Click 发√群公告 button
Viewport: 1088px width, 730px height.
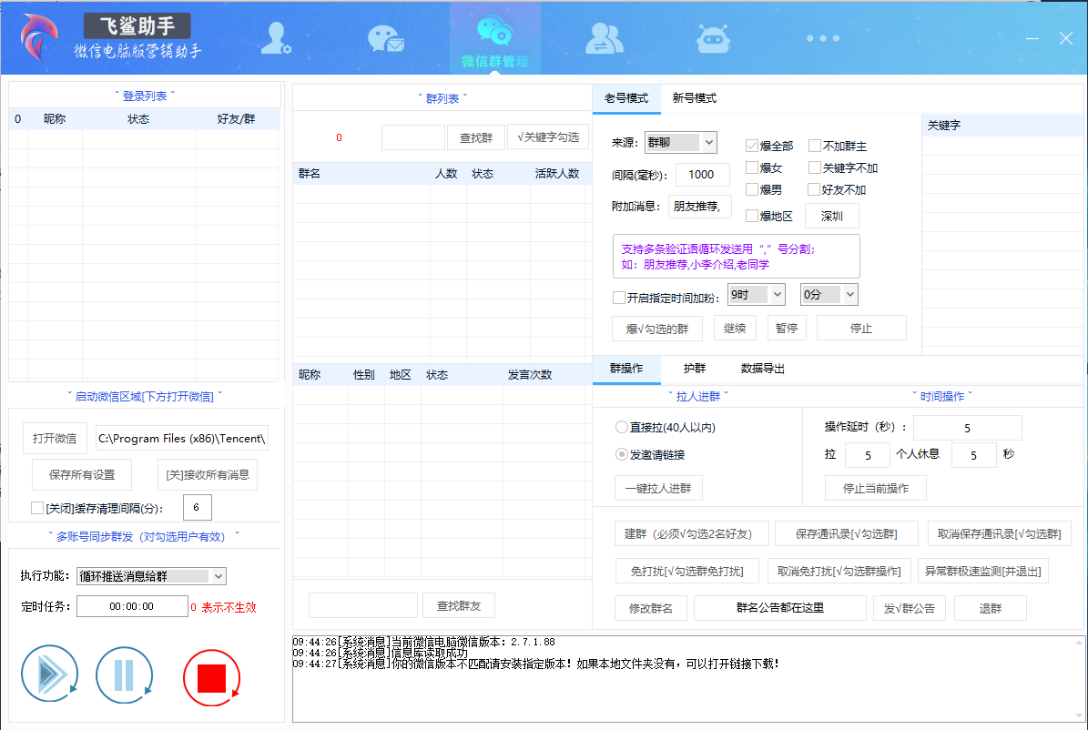coord(909,608)
